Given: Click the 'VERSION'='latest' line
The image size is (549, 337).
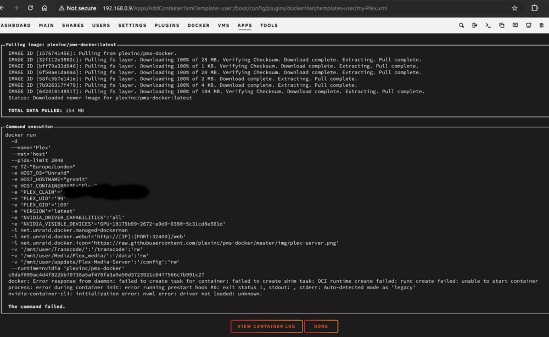Looking at the screenshot, I should click(x=43, y=211).
